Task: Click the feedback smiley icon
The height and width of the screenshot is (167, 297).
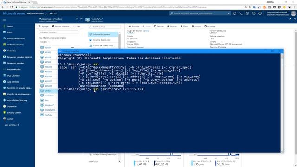Action: click(254, 13)
